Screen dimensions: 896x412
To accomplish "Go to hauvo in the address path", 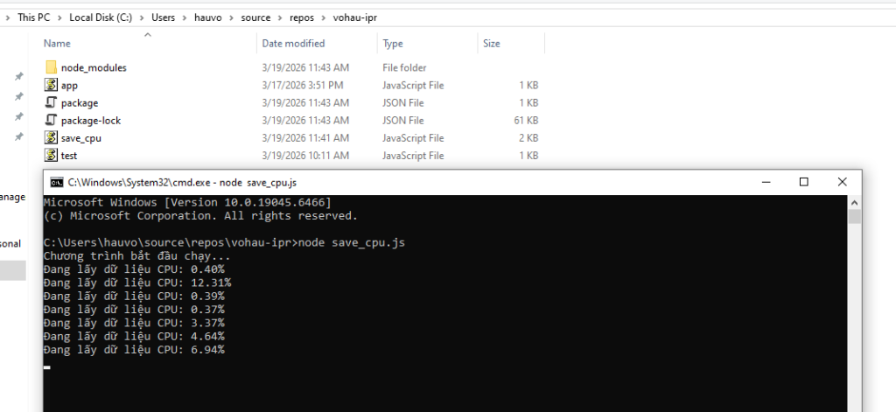I will coord(208,17).
